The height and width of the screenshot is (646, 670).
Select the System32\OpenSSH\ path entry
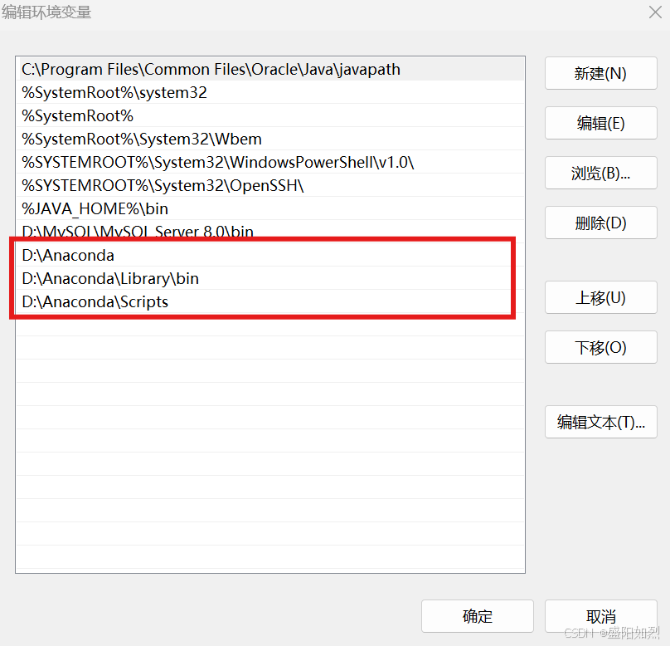pyautogui.click(x=270, y=185)
